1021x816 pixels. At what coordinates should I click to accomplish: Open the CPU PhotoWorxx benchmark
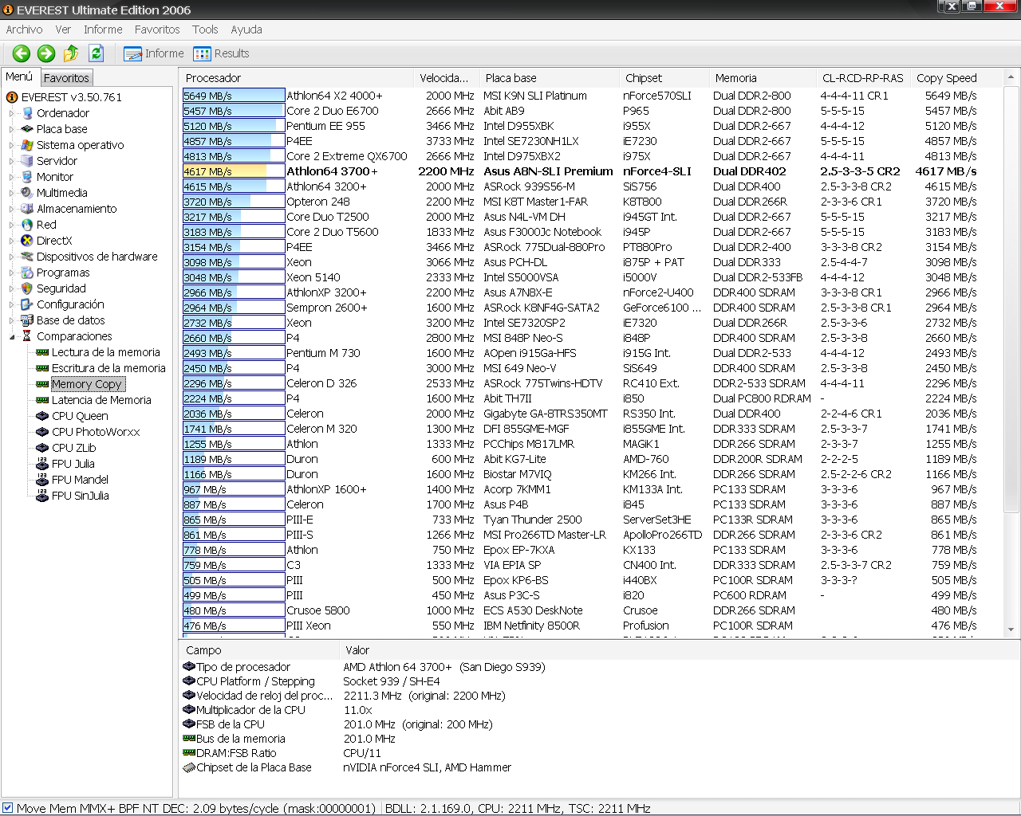click(x=96, y=432)
